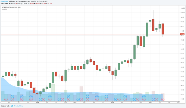Select the D dividend marker for May 2016
The width and height of the screenshot is (186, 108).
(x=125, y=96)
